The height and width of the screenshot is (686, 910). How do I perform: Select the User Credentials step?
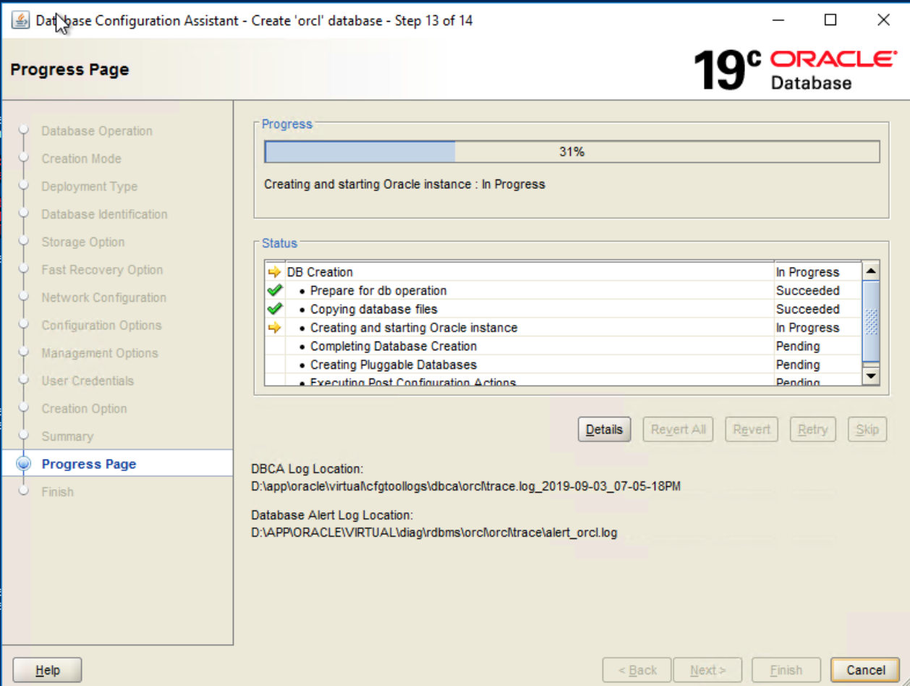pos(88,381)
